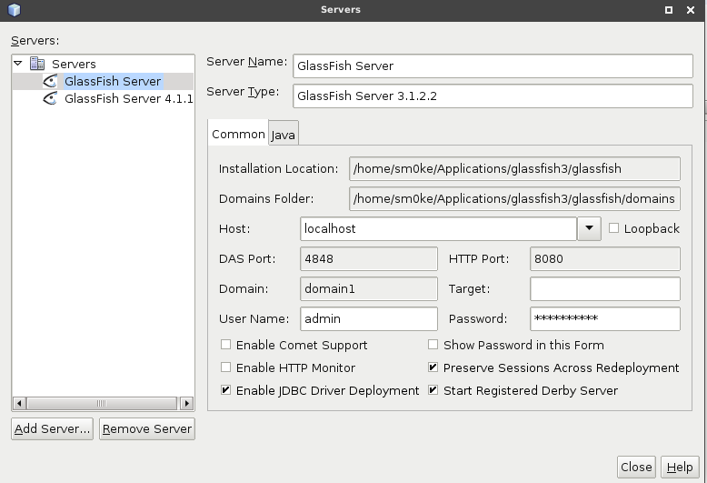Open Help for the Servers dialog
This screenshot has width=707, height=483.
(x=680, y=467)
